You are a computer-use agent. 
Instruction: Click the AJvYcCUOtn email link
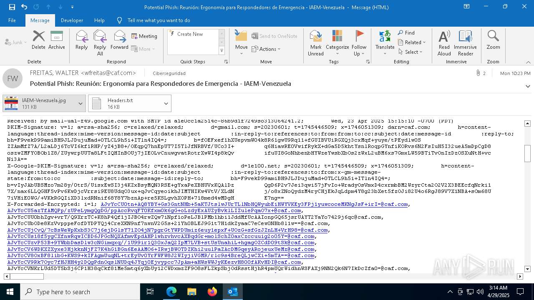pos(254,205)
